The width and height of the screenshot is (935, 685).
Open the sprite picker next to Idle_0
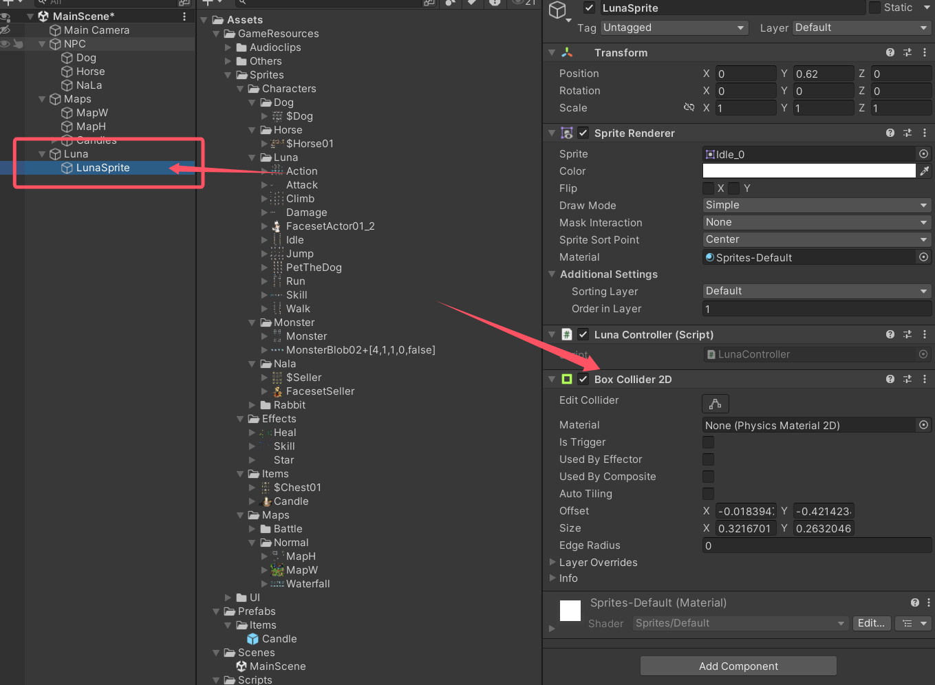click(923, 153)
